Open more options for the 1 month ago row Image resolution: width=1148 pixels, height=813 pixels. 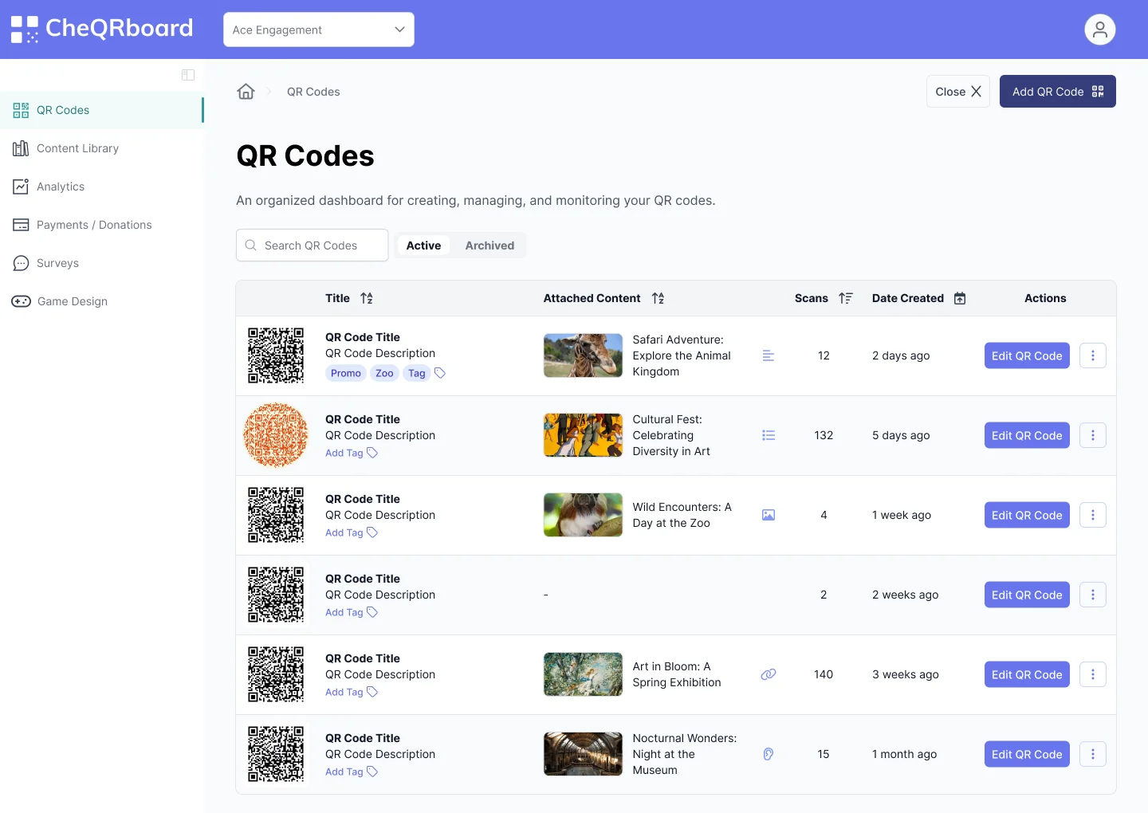(x=1093, y=754)
